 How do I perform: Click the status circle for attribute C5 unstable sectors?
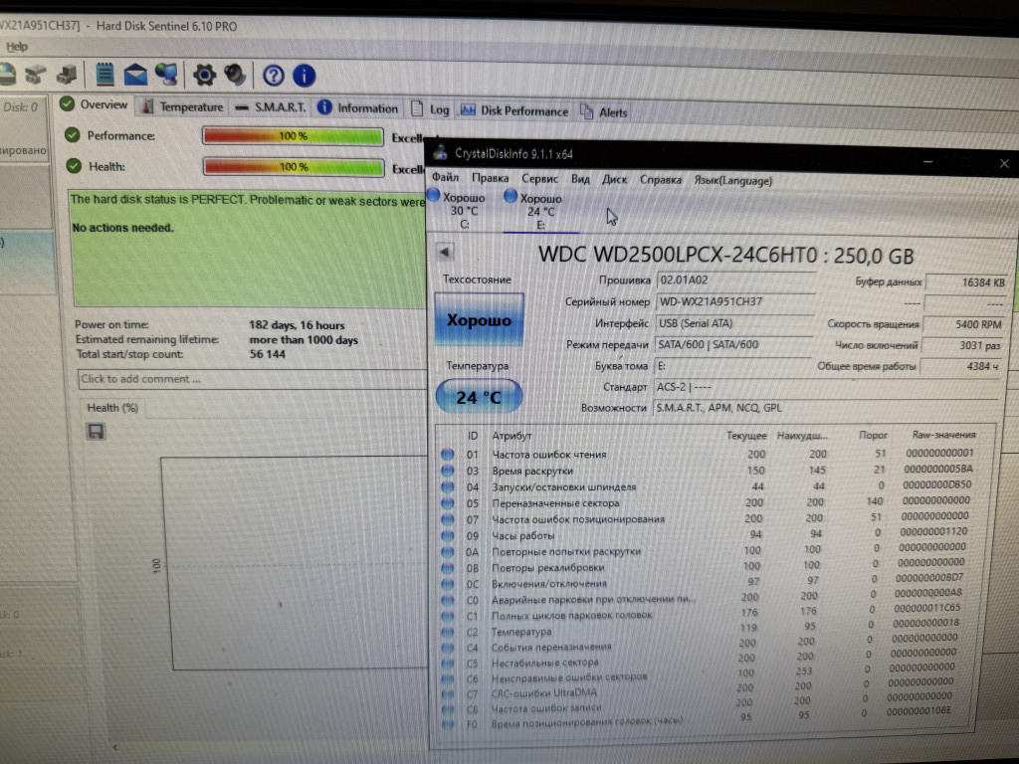coord(447,664)
